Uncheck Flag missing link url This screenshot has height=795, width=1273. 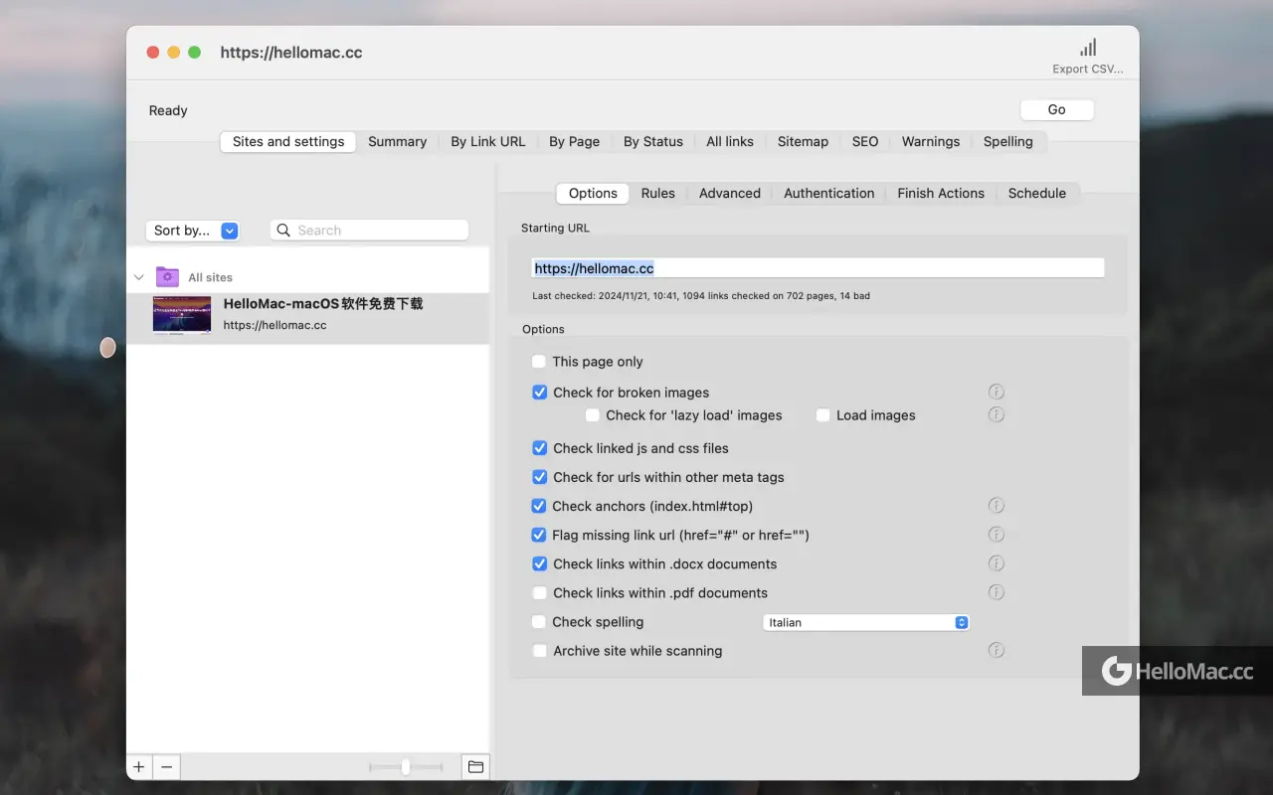(x=539, y=535)
